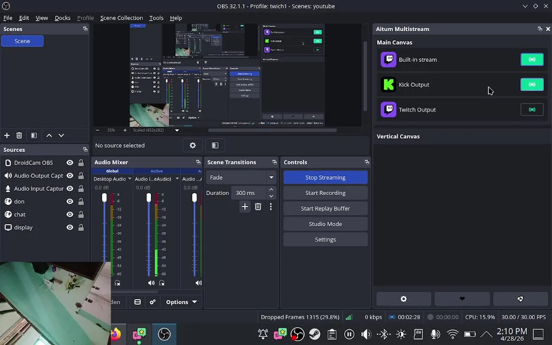Screen dimensions: 552x345
Task: Toggle the Built-in stream output
Action: (x=532, y=59)
